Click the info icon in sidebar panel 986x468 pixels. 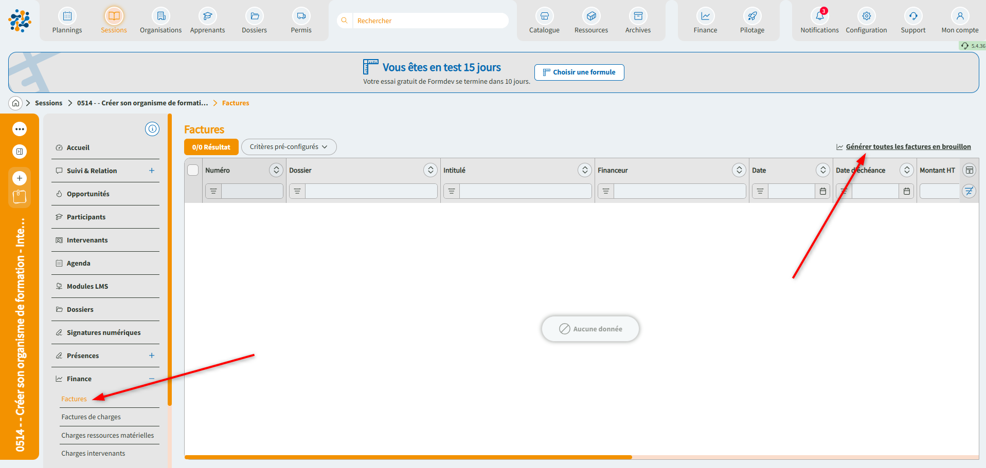click(152, 129)
